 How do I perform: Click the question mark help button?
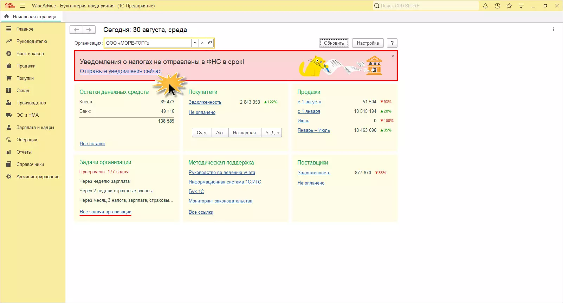pos(392,43)
